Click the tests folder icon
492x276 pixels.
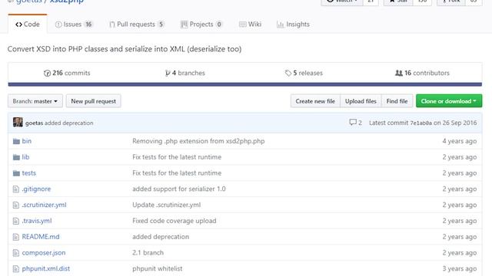[x=16, y=173]
